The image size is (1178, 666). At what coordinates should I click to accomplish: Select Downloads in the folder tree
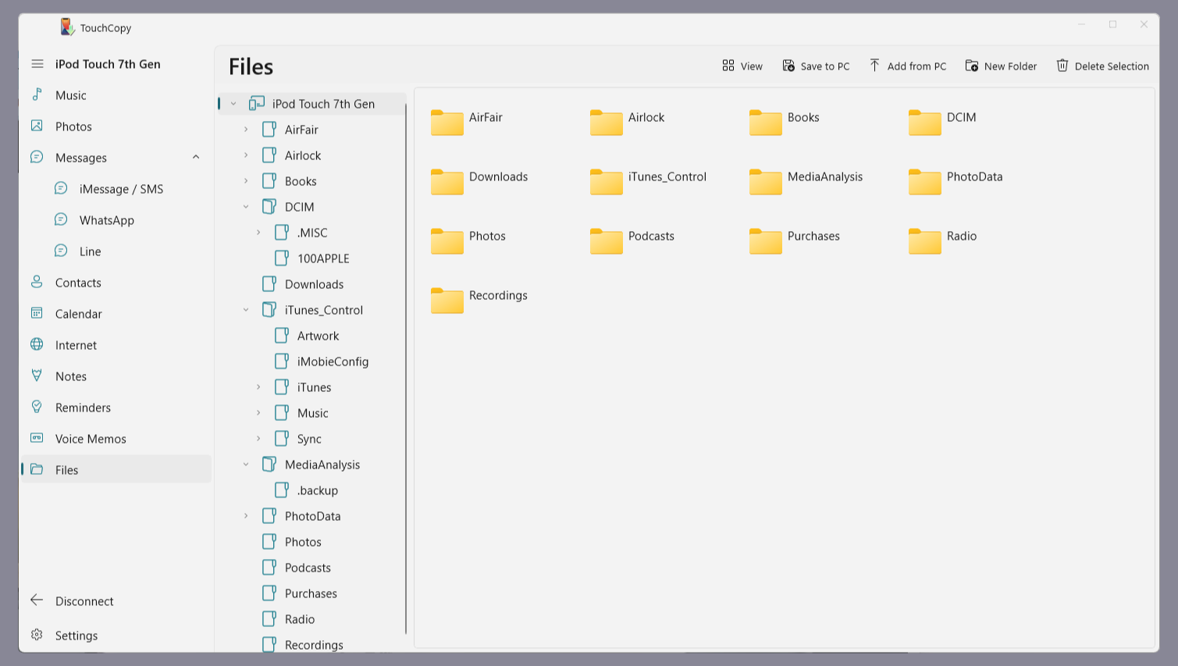(314, 284)
